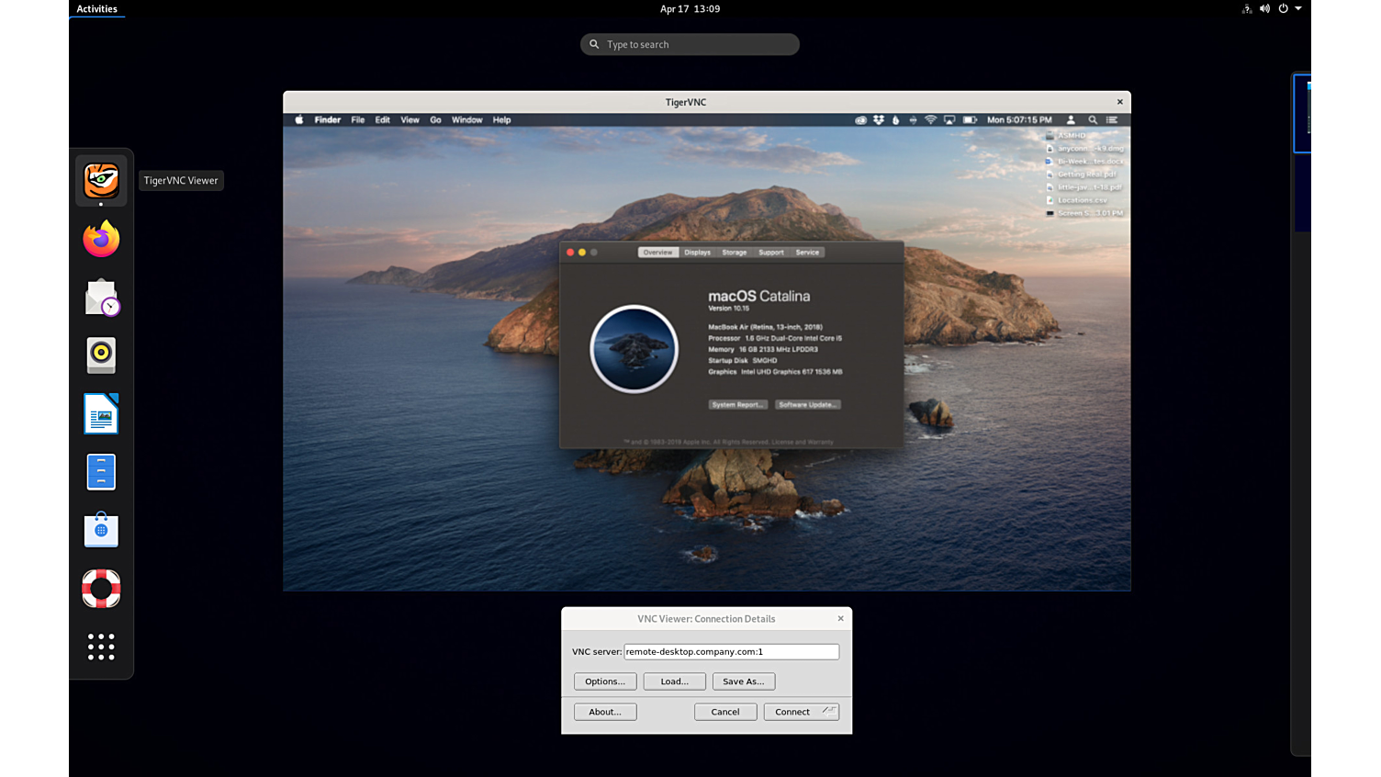The image size is (1381, 777).
Task: Open LibreOffice Writer from the dock
Action: click(101, 414)
